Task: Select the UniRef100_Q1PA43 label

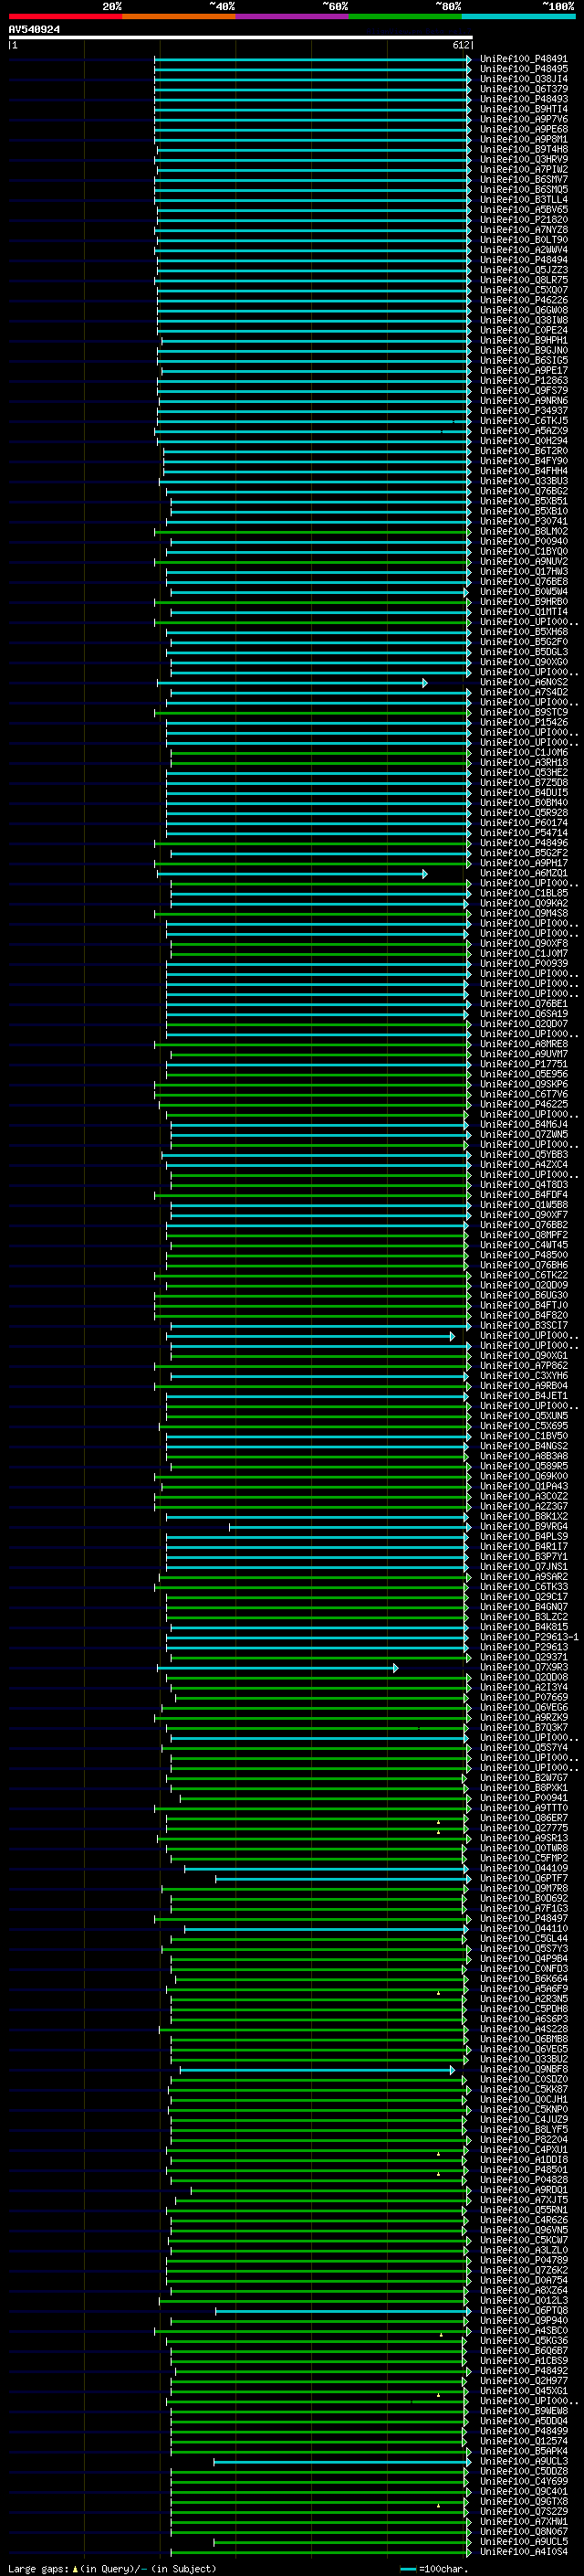Action: click(523, 1487)
